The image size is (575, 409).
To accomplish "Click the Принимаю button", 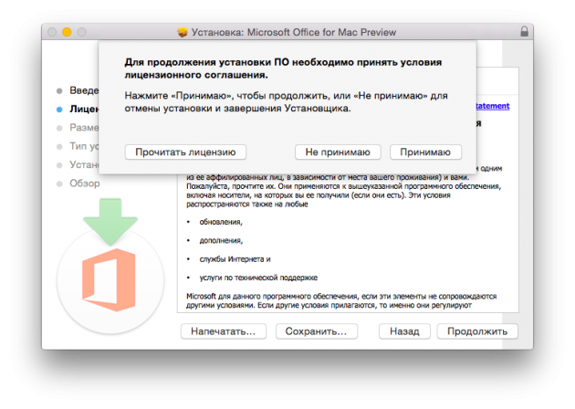I will tap(425, 152).
